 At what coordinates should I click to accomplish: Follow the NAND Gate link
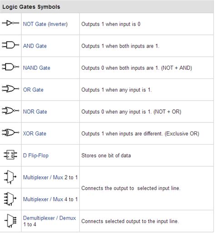click(37, 68)
